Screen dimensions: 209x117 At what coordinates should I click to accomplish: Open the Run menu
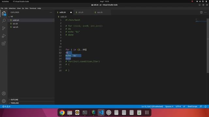click(27, 8)
